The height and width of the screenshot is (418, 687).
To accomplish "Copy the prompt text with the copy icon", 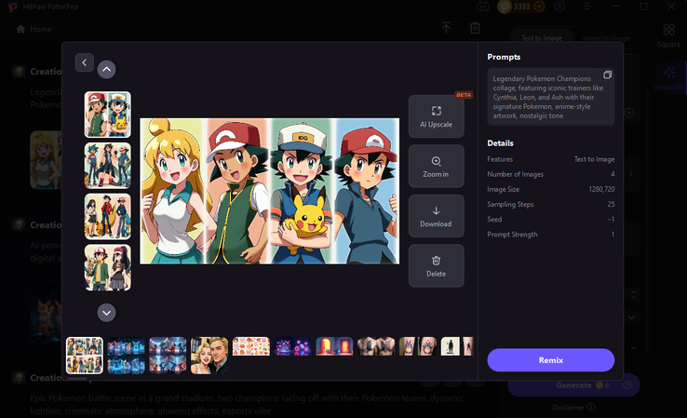I will point(607,74).
